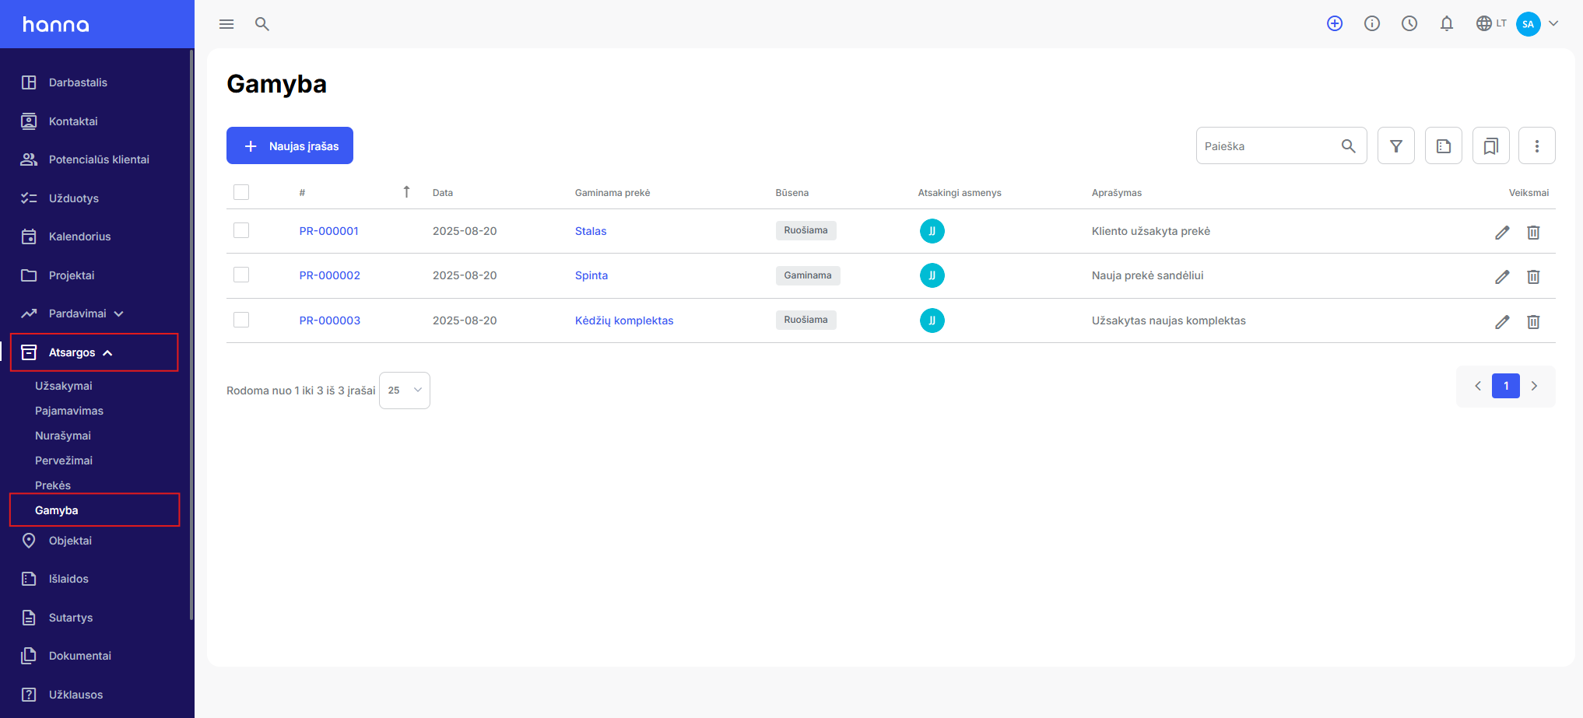Open Kėdžių komplektas product link
The image size is (1583, 718).
click(624, 320)
